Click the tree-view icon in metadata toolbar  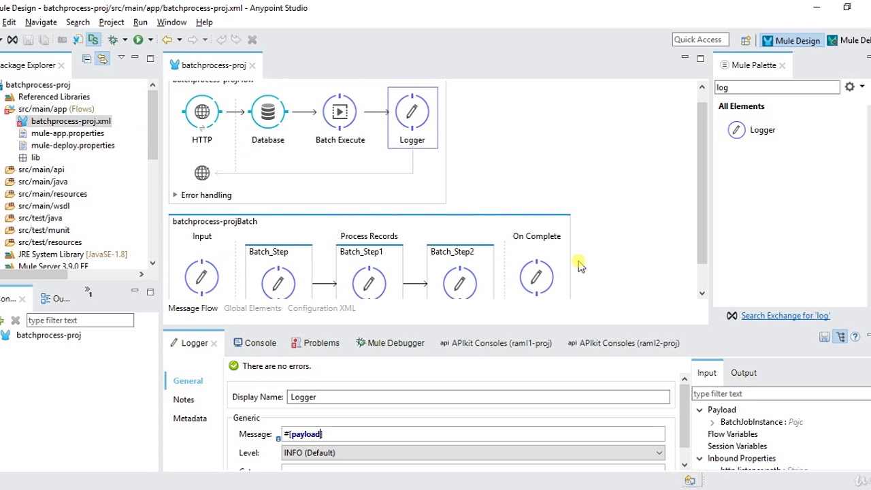tap(841, 337)
